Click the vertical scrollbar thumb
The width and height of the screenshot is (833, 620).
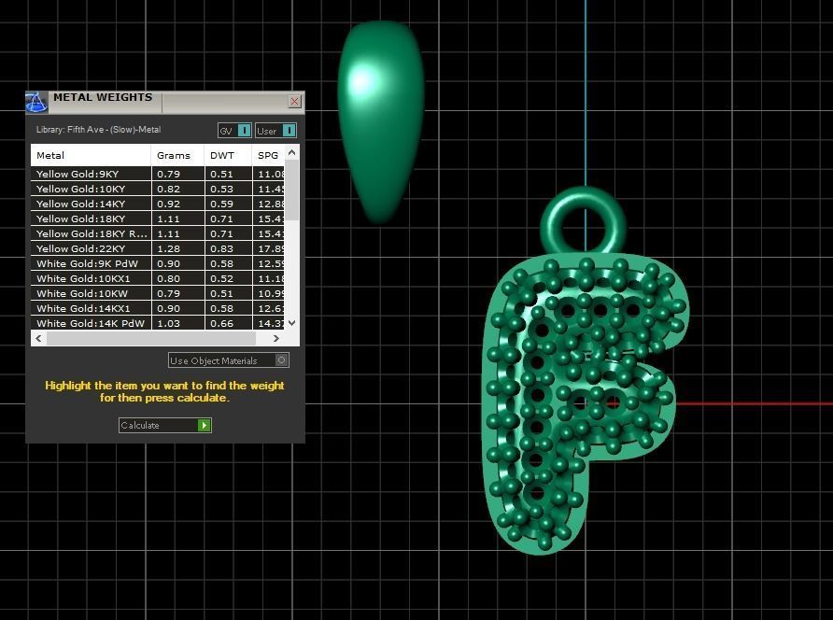(x=291, y=190)
